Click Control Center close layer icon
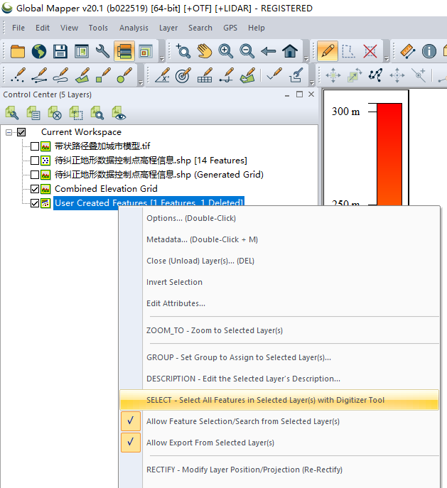The image size is (447, 488). [55, 113]
